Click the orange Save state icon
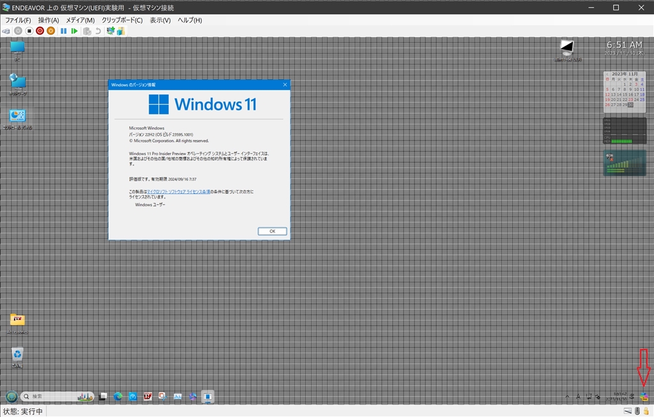 tap(51, 31)
